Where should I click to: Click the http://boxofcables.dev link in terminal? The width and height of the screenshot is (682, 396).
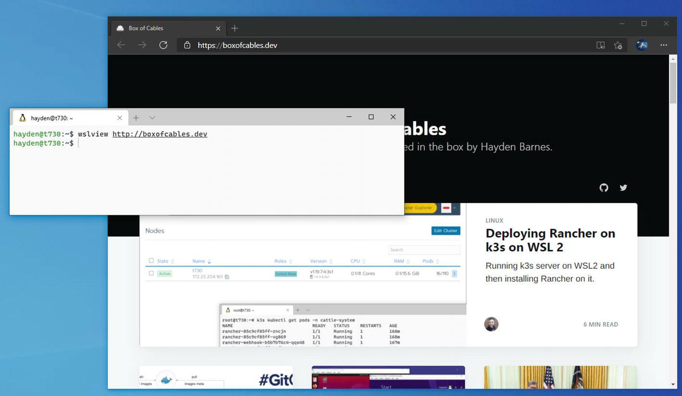tap(160, 134)
